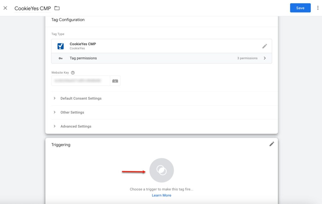Open the three-dot more actions menu

point(318,8)
